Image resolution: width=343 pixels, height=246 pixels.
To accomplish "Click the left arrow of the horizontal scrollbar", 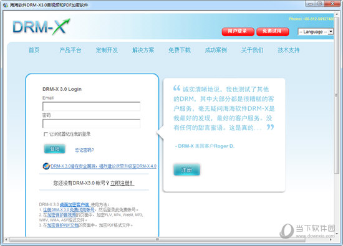I will coord(6,240).
